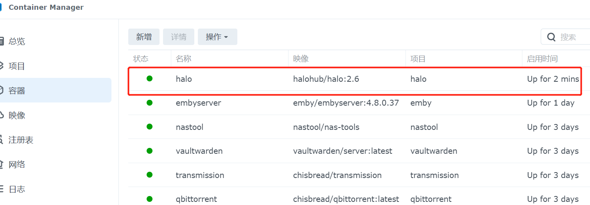Screen dimensions: 590x205
Task: Select the nastool container name
Action: (189, 127)
